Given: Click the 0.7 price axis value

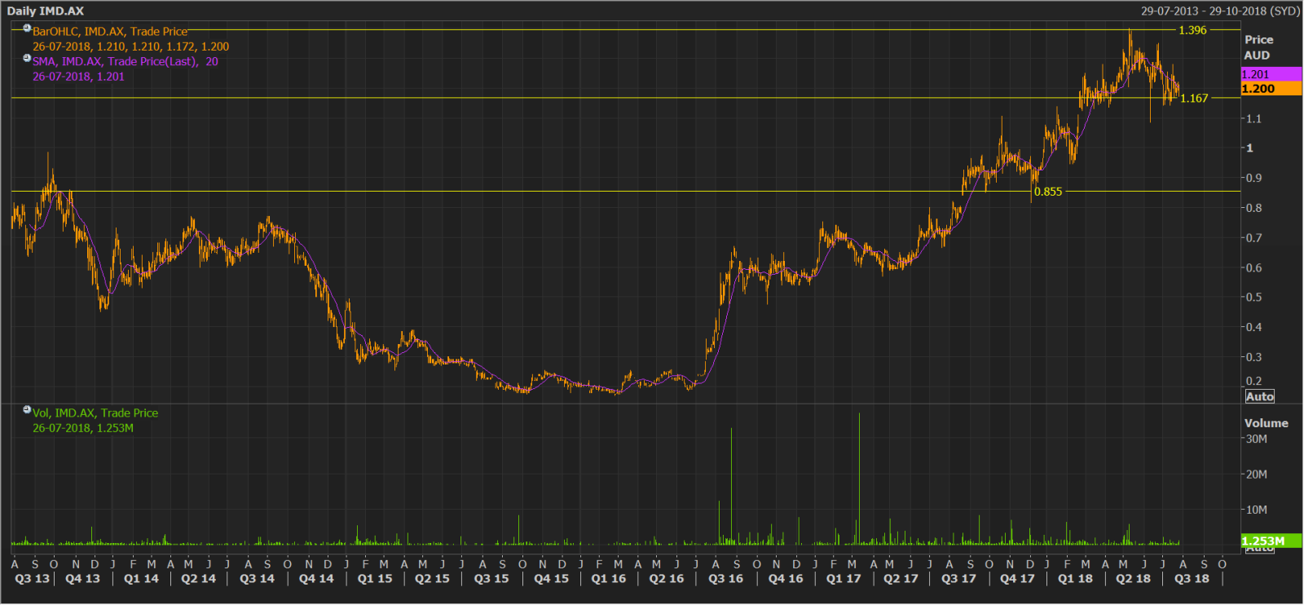Looking at the screenshot, I should pyautogui.click(x=1253, y=238).
